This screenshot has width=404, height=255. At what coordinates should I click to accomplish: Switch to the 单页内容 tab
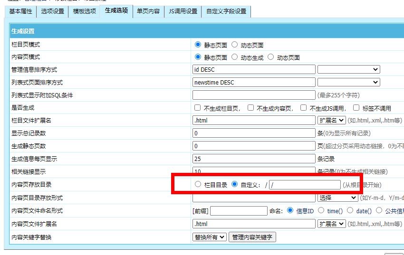tap(148, 11)
